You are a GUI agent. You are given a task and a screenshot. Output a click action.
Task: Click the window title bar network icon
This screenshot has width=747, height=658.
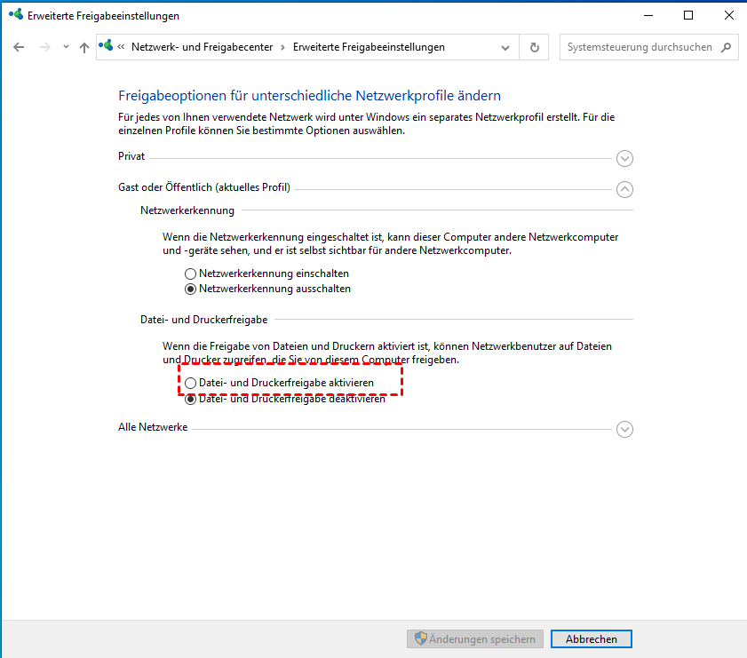14,15
